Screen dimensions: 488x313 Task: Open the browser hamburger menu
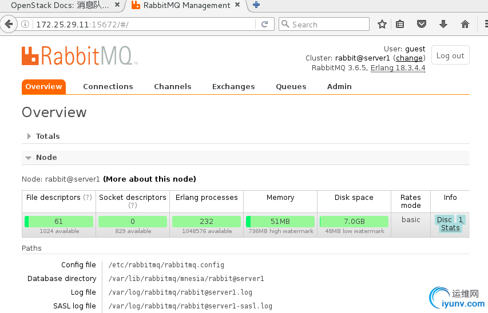[x=486, y=24]
